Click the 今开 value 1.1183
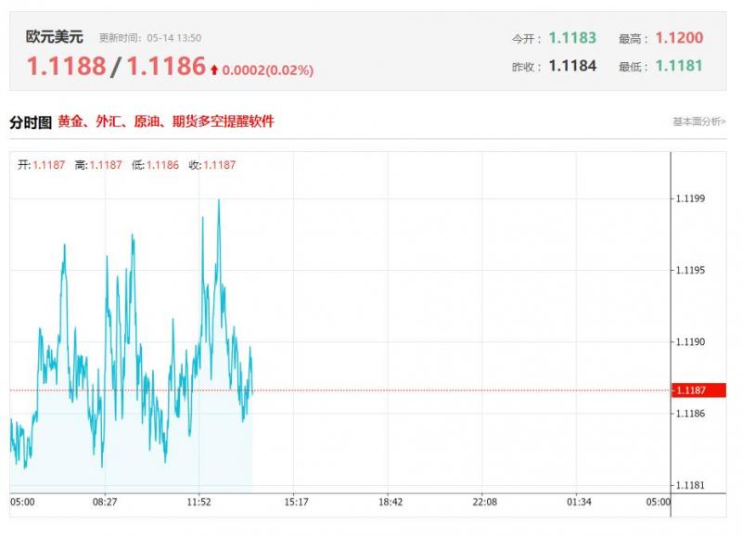The height and width of the screenshot is (536, 742). tap(572, 38)
